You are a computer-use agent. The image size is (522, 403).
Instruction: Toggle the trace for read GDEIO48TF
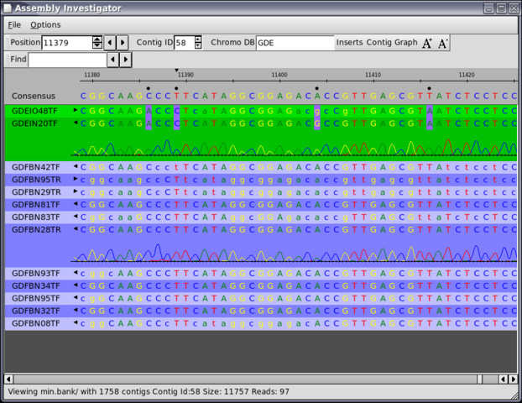[x=76, y=110]
